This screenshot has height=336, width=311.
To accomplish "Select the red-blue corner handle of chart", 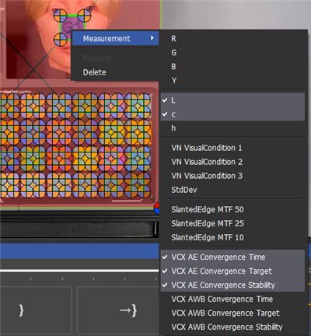I will (156, 208).
